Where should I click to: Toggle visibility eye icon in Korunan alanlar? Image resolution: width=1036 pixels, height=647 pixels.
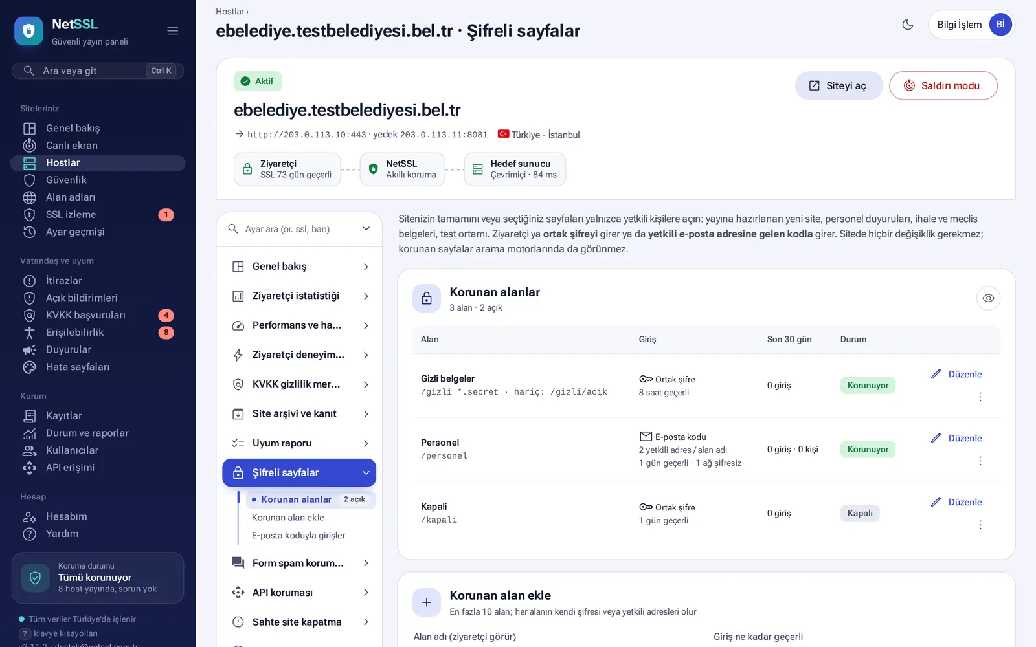pos(988,298)
